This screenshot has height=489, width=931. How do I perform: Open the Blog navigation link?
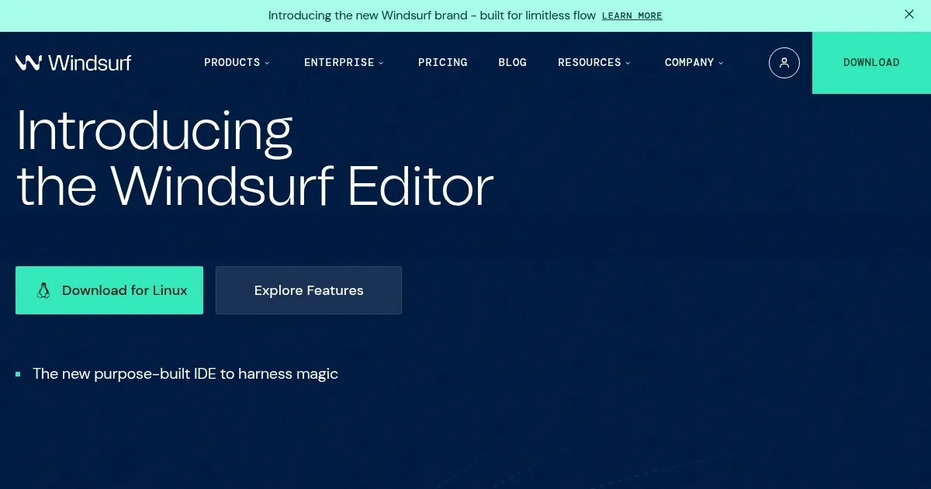point(512,63)
